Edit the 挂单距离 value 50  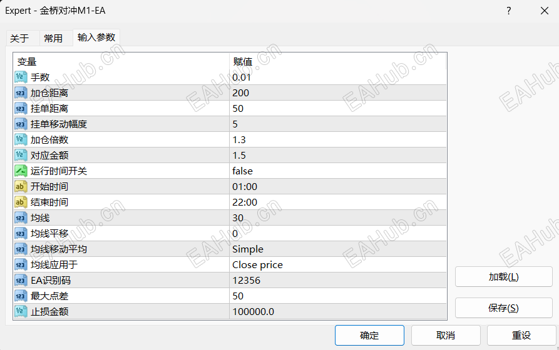pyautogui.click(x=337, y=109)
